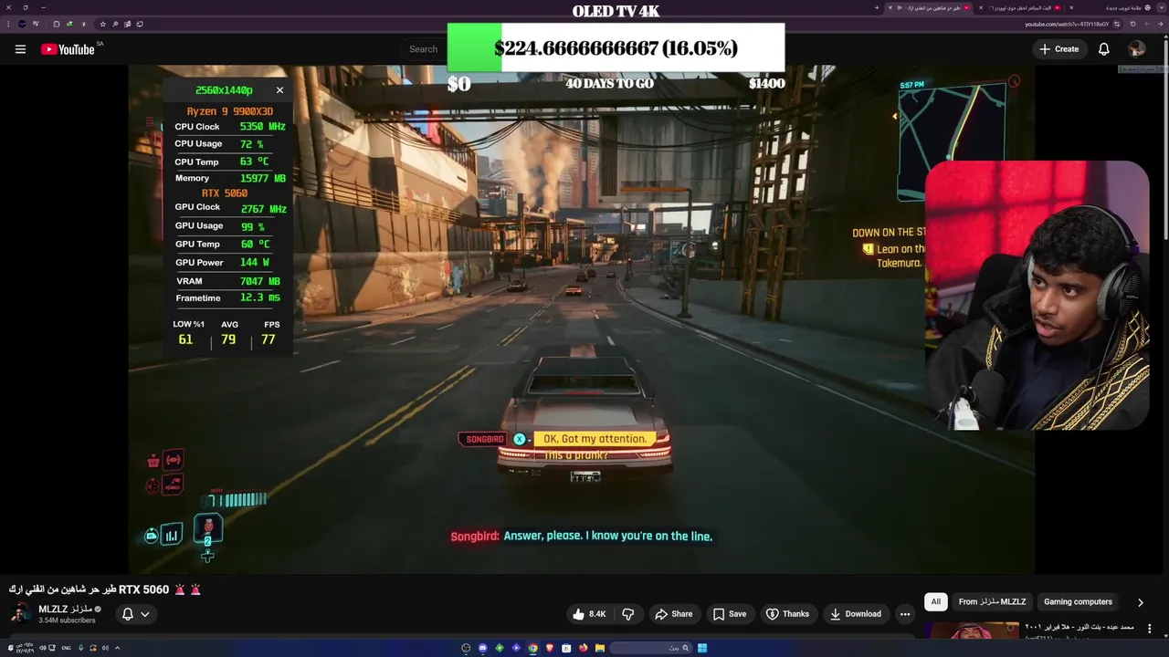Focus the YouTube Search field
This screenshot has width=1169, height=657.
425,49
